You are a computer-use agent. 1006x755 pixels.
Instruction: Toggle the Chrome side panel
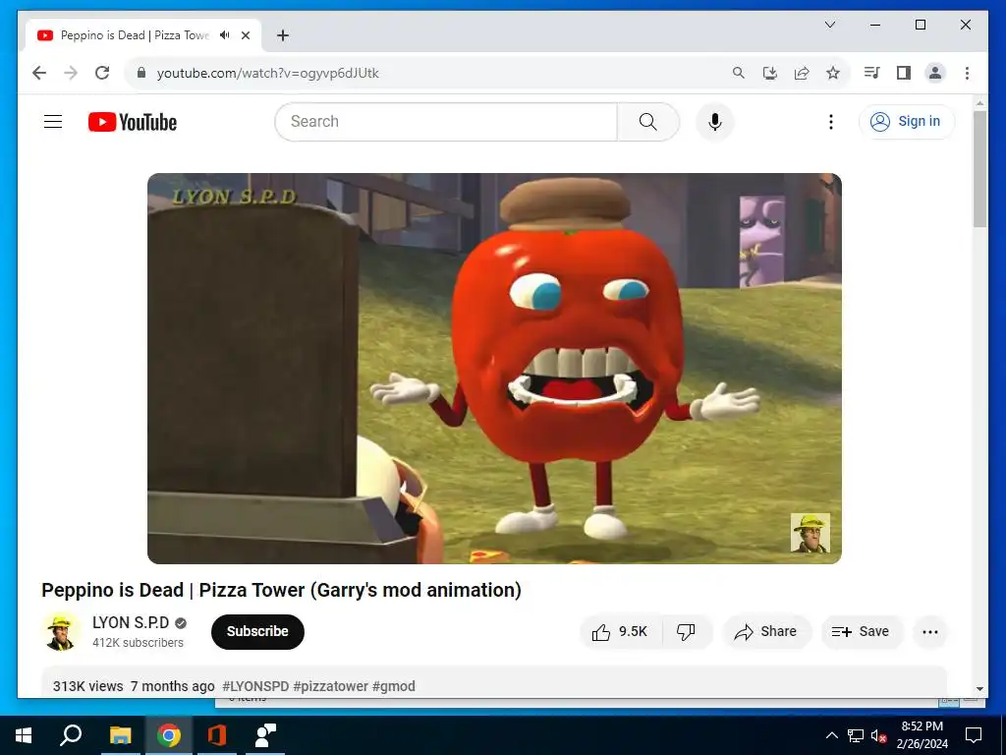coord(904,73)
